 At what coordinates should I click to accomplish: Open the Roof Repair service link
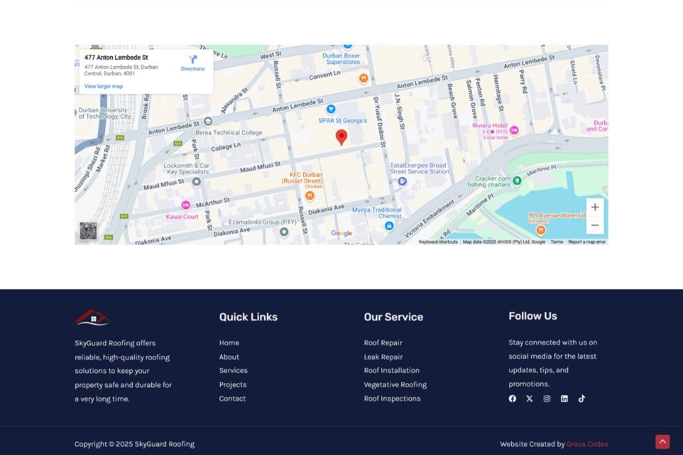click(384, 343)
